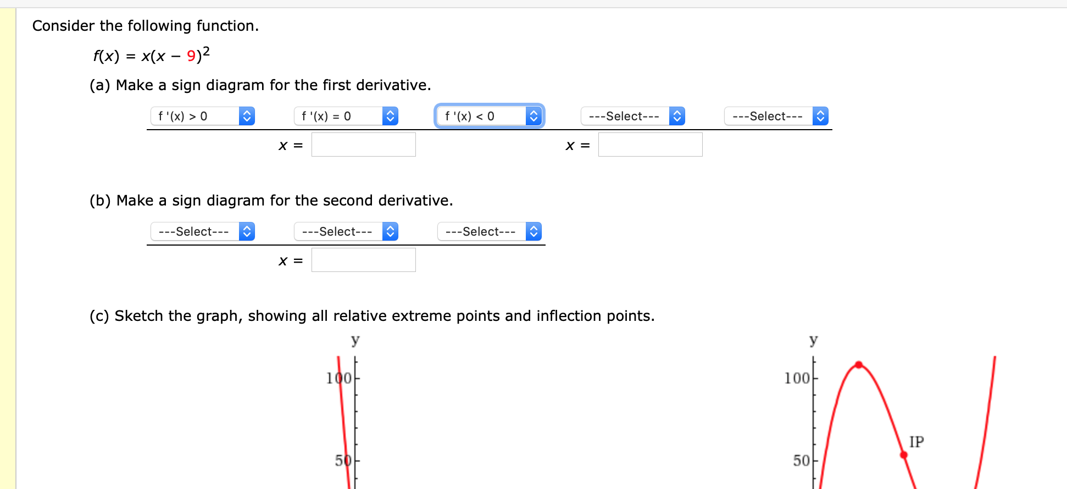
Task: Open the f '(x) = 0 dropdown
Action: click(346, 116)
